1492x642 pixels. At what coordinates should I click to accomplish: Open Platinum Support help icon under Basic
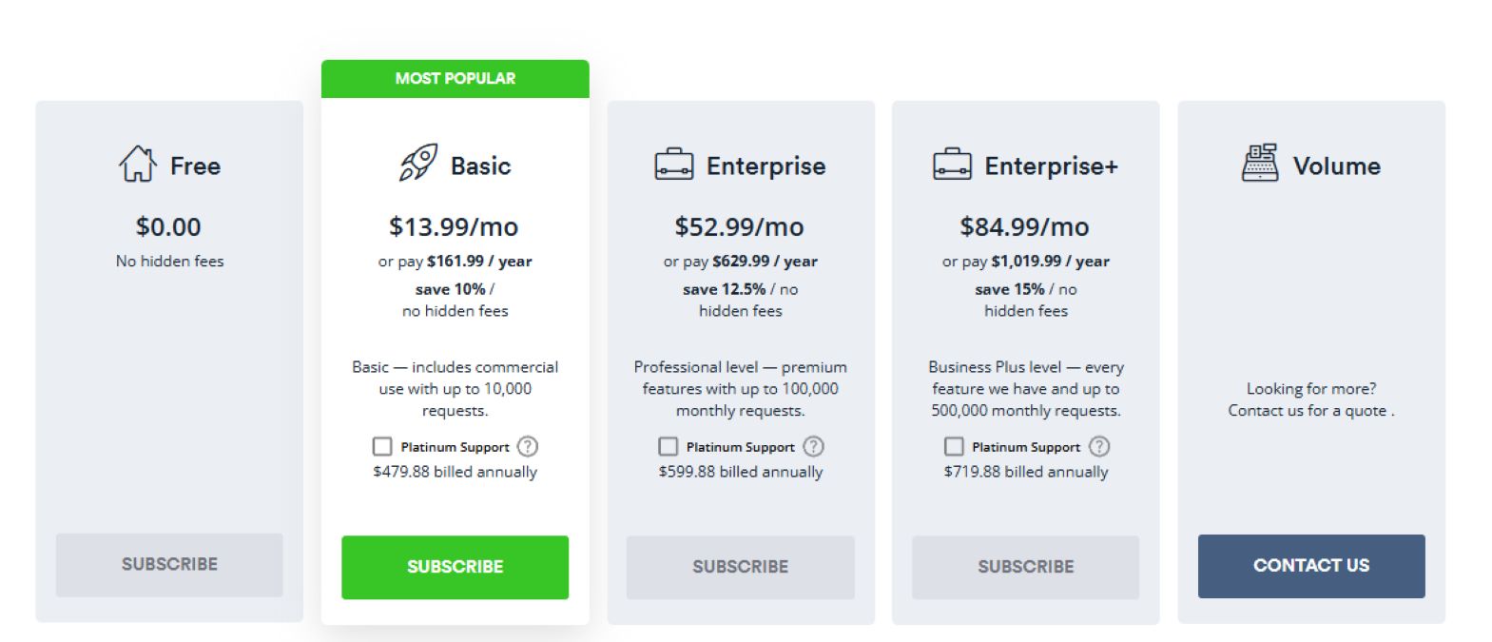tap(528, 446)
